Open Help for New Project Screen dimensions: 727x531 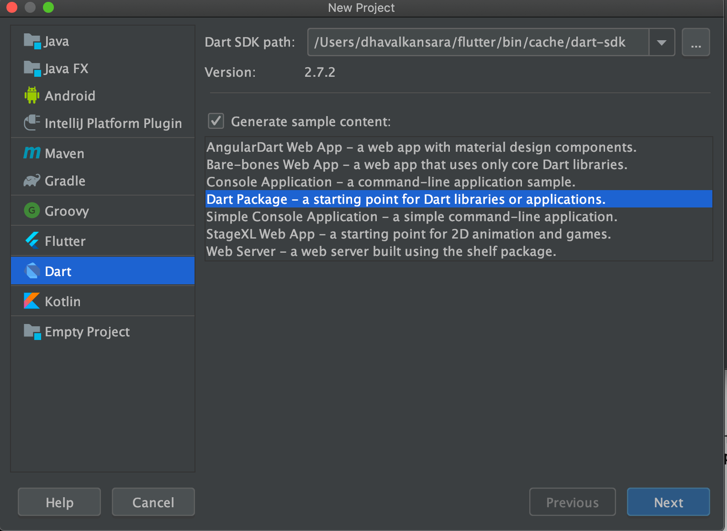[x=59, y=502]
